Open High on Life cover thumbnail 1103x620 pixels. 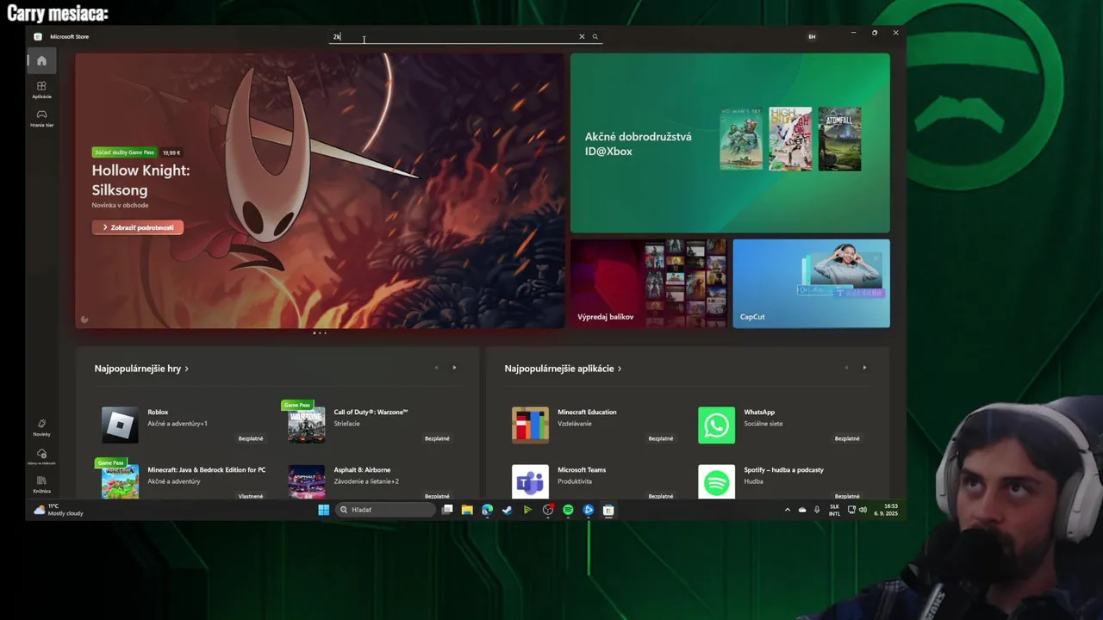click(790, 139)
